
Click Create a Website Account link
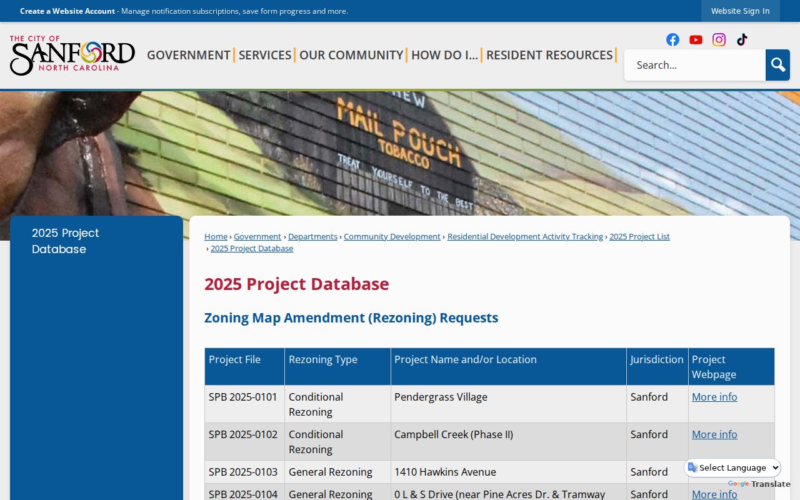[x=67, y=11]
